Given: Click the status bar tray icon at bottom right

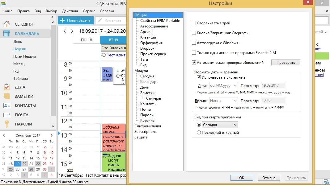Looking at the screenshot, I should pos(326,182).
